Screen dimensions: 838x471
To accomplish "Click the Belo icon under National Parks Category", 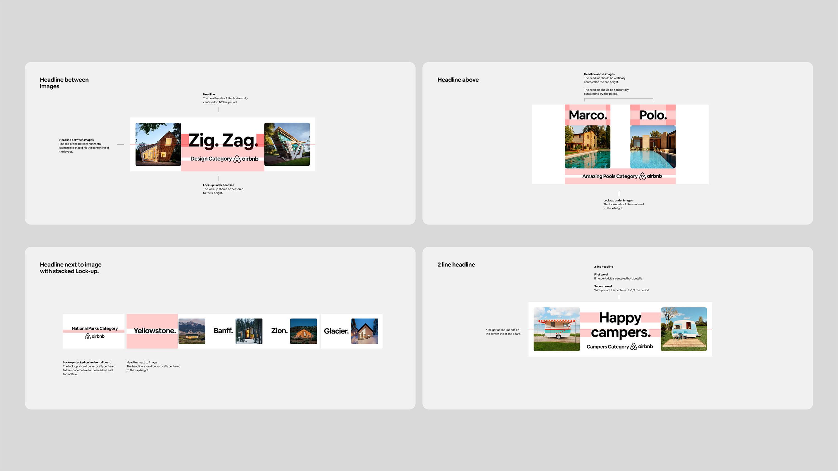I will [x=88, y=337].
